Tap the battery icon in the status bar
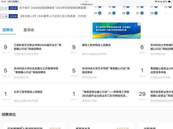Screen dimensions: 173x129 point(169,2)
